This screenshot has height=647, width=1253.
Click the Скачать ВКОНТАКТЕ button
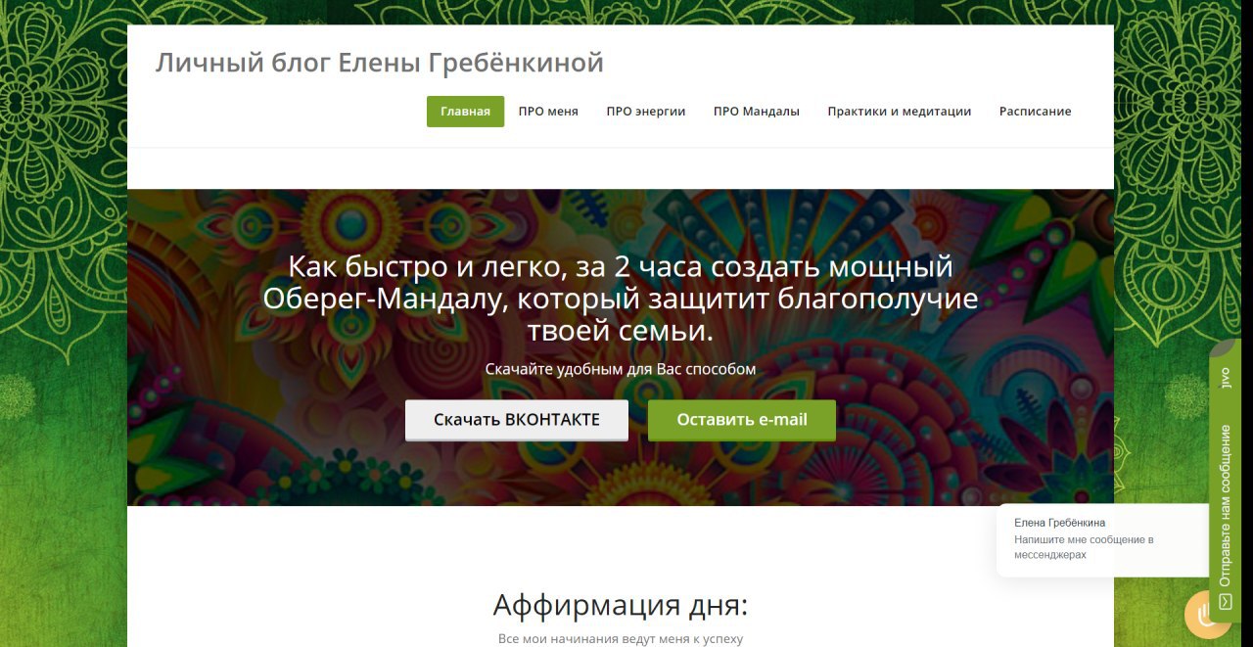coord(517,420)
